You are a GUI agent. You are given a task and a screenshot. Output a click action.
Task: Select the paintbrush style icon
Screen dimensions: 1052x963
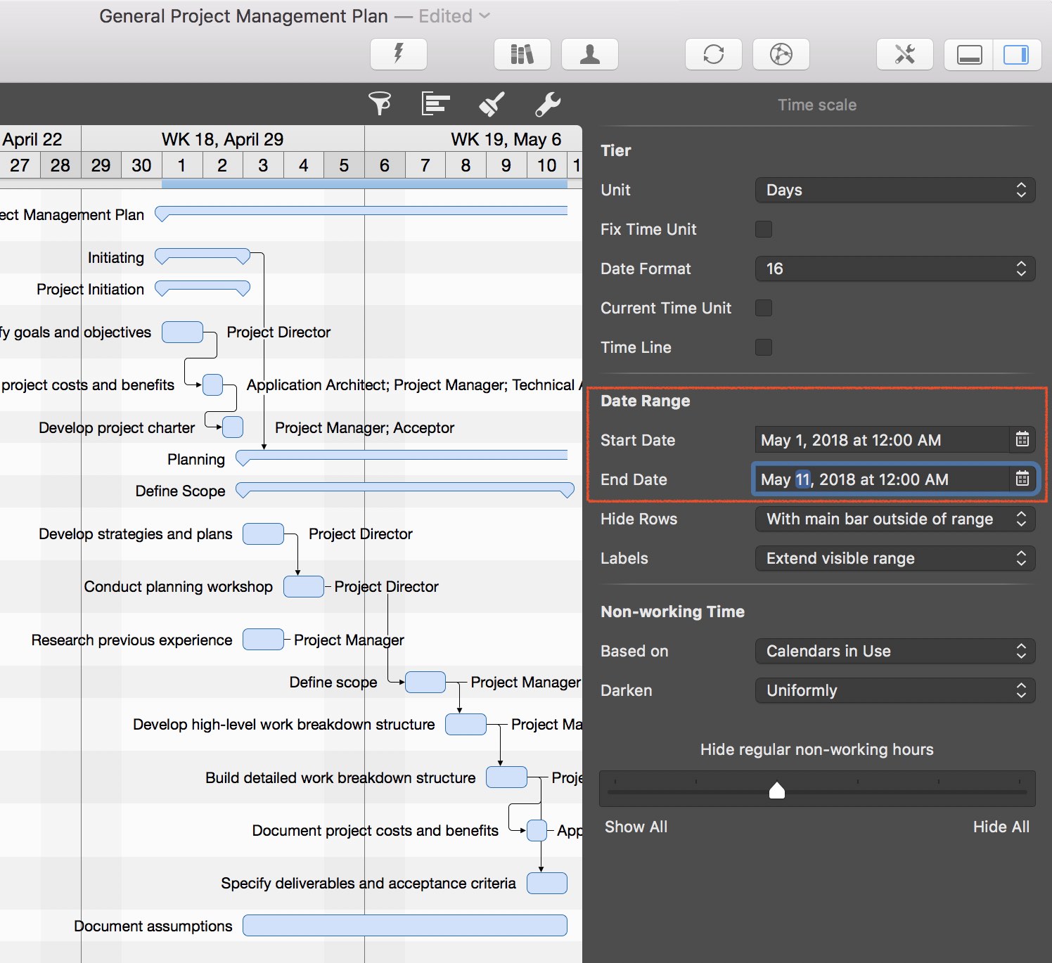click(492, 104)
